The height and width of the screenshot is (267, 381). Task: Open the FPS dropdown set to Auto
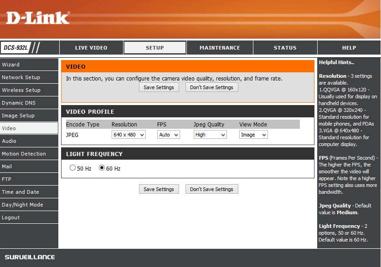(168, 134)
